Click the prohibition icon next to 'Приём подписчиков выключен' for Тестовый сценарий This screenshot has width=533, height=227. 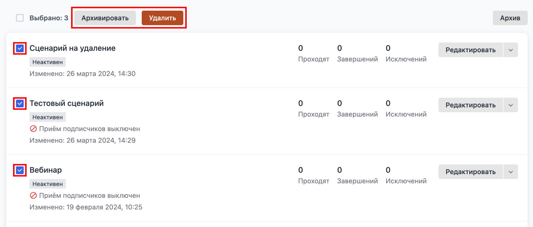pos(33,129)
